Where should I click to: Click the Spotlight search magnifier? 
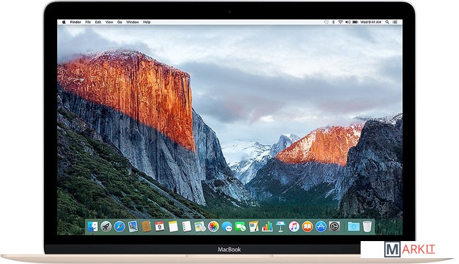click(387, 22)
